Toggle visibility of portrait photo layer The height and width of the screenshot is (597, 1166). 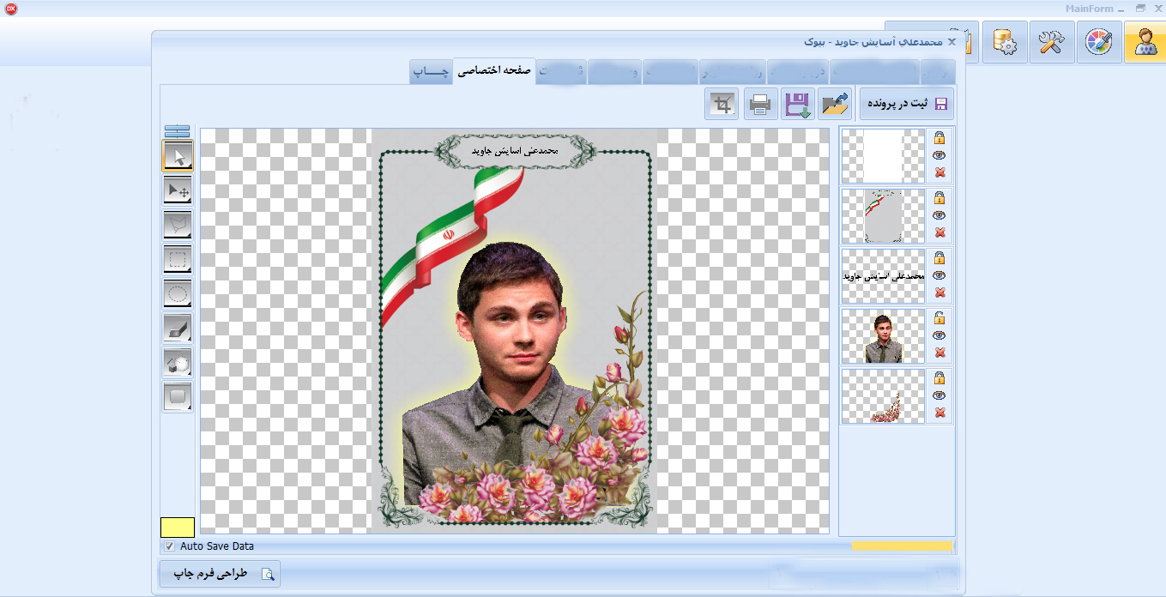939,335
